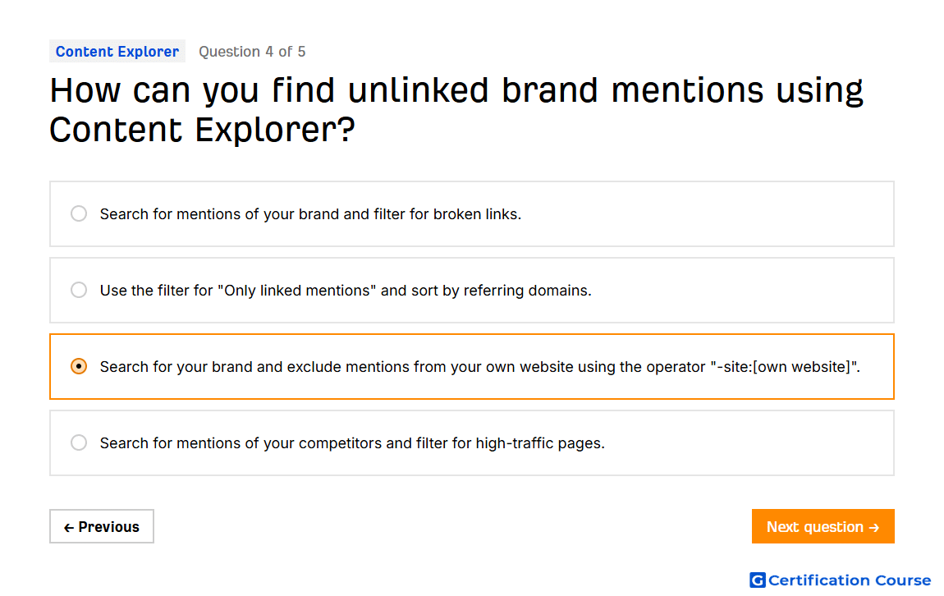944x596 pixels.
Task: Click the left arrow icon in Previous
Action: tap(69, 527)
